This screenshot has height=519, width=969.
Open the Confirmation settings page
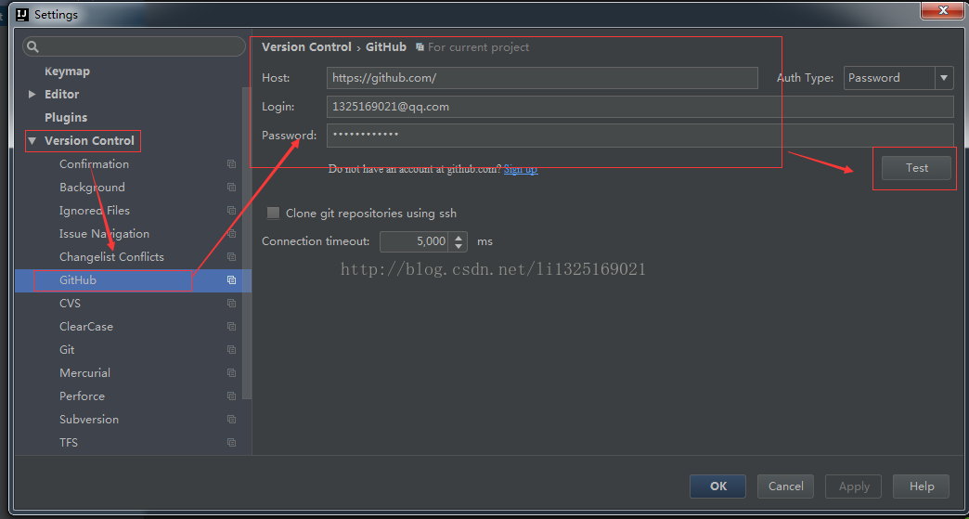94,164
